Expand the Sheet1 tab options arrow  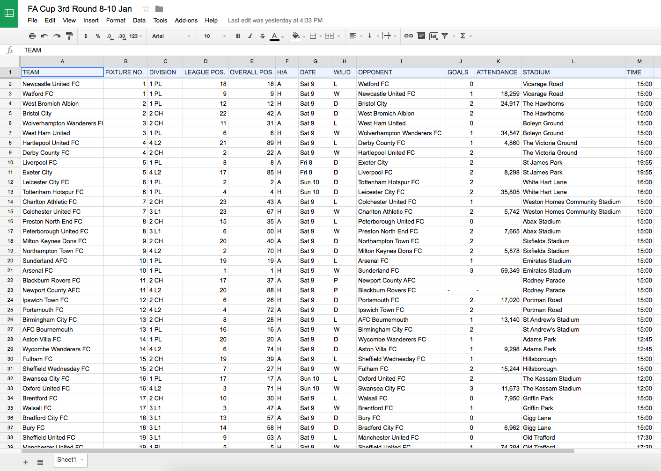point(82,460)
